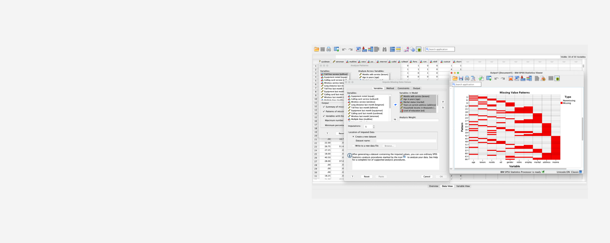Open data file icon in Data Editor toolbar
The width and height of the screenshot is (610, 243).
click(x=317, y=49)
